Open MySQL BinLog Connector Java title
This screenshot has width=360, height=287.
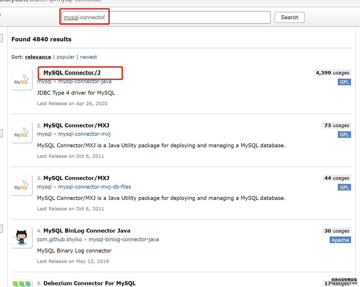(87, 231)
